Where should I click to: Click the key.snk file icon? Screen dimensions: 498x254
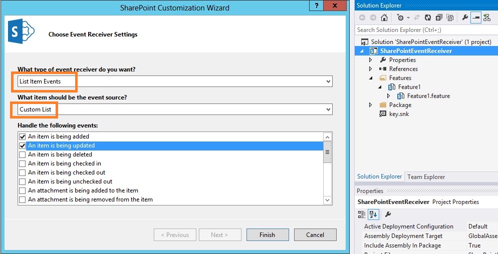pyautogui.click(x=383, y=114)
